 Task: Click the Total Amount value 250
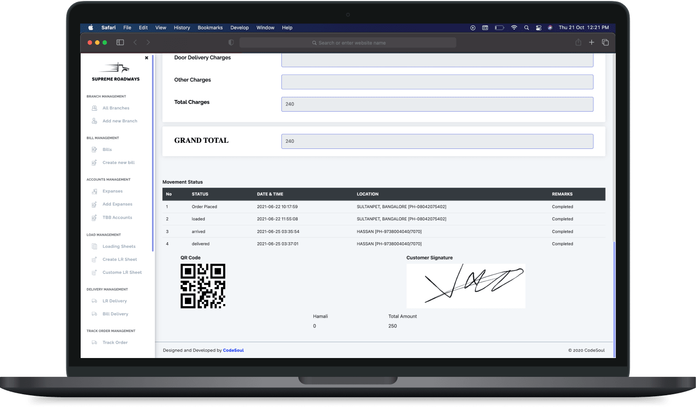pyautogui.click(x=393, y=326)
